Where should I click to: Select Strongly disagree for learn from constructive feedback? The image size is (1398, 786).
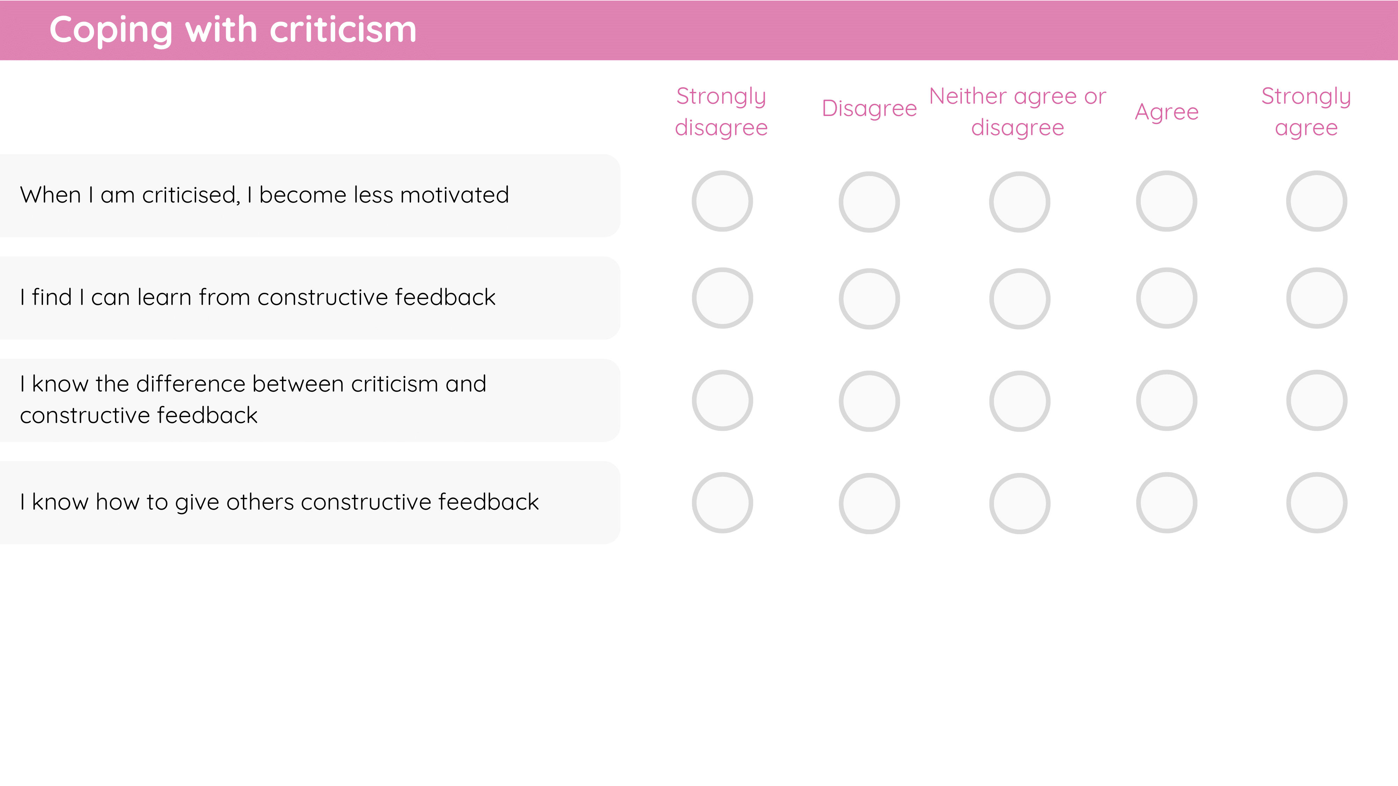[722, 298]
